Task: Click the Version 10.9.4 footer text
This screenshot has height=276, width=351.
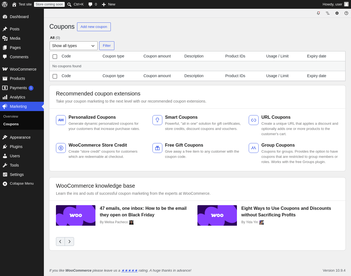Action: 334,271
